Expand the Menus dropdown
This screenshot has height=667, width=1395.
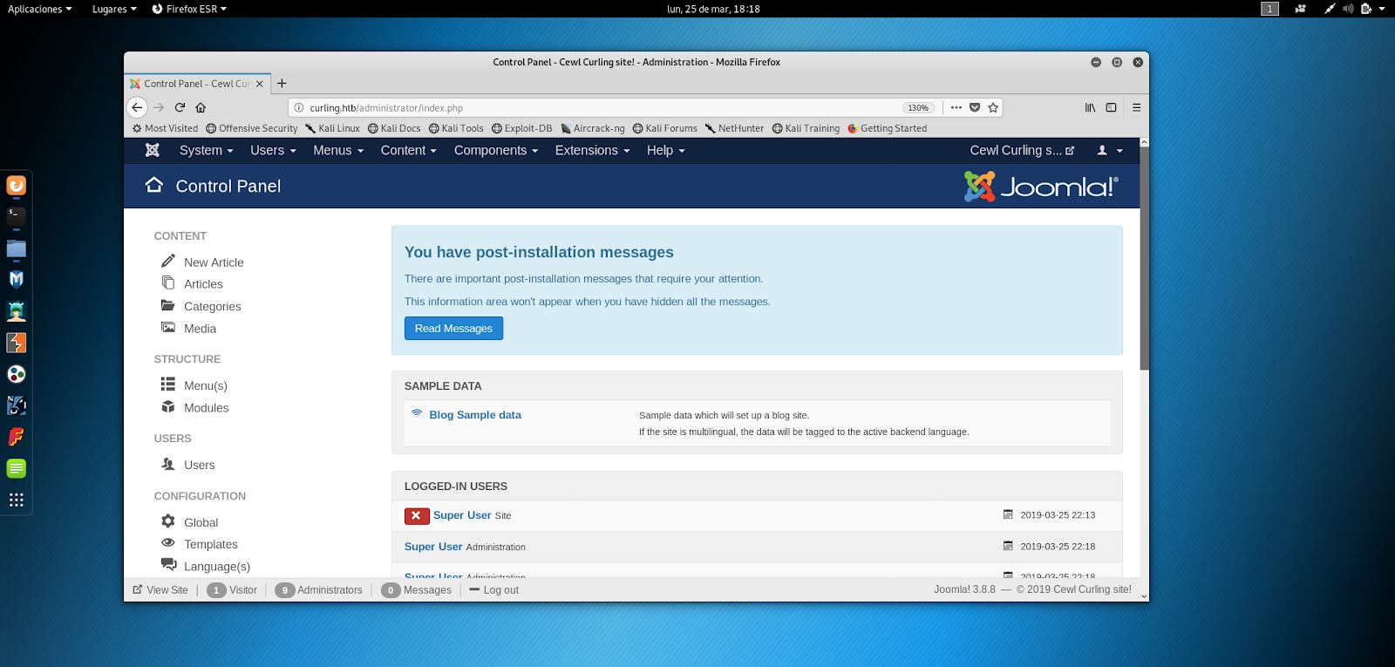(x=338, y=150)
